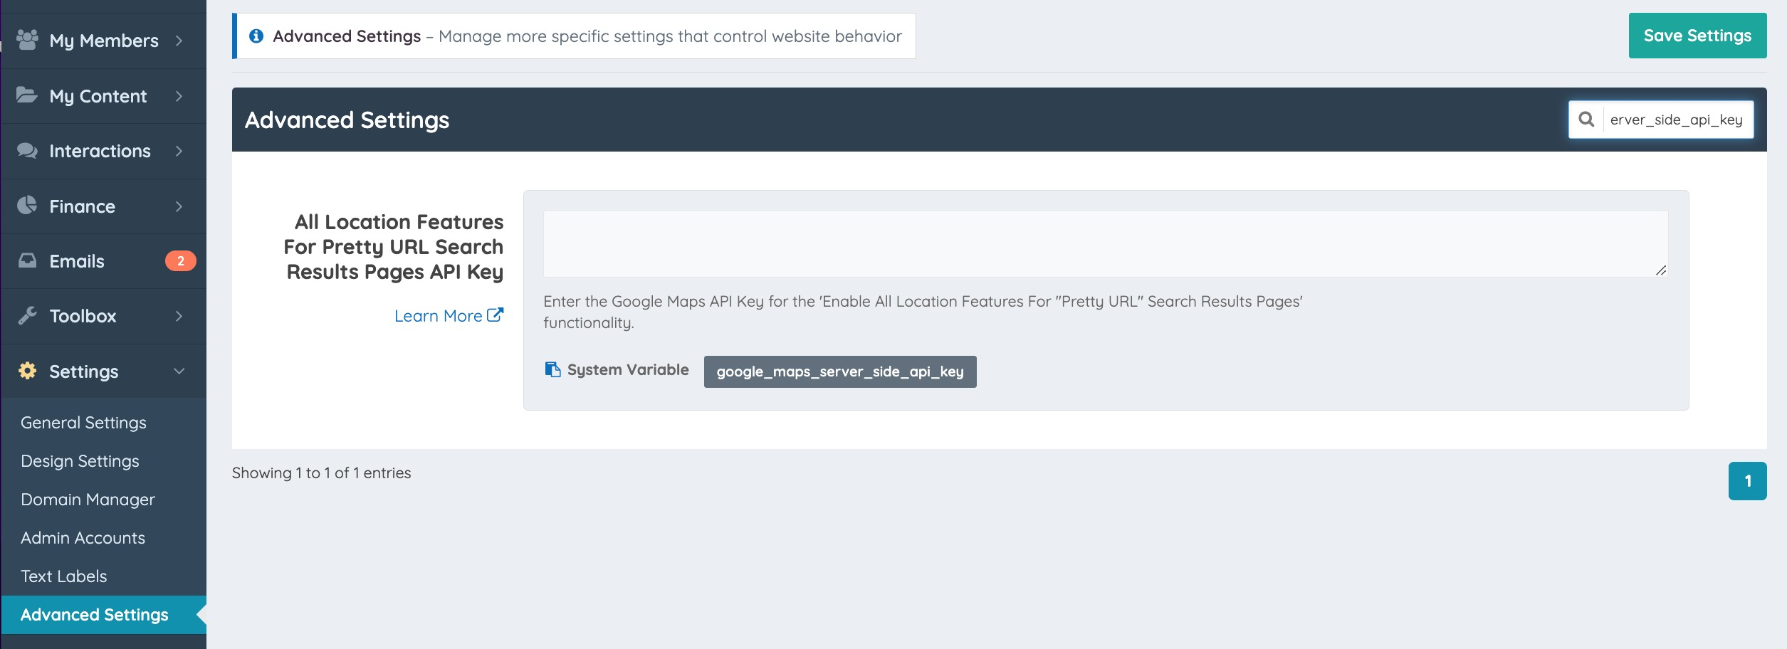Click the info icon beside Advanced Settings
The height and width of the screenshot is (649, 1787).
pos(256,36)
